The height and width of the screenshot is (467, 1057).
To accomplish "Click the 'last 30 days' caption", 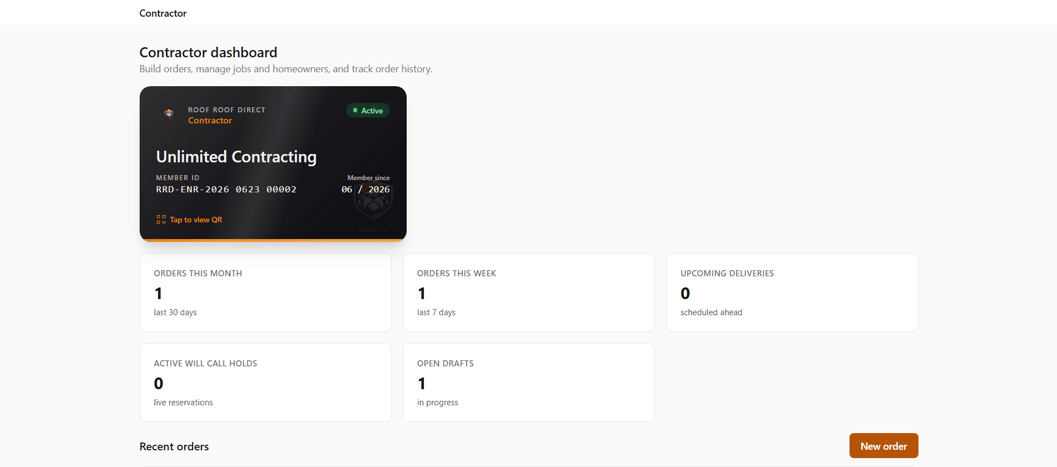I will pos(175,312).
